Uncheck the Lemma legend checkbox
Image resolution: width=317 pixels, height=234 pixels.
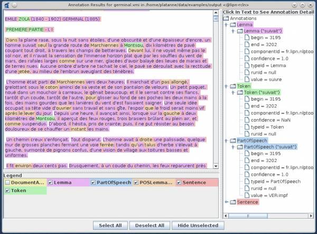[x=51, y=183]
